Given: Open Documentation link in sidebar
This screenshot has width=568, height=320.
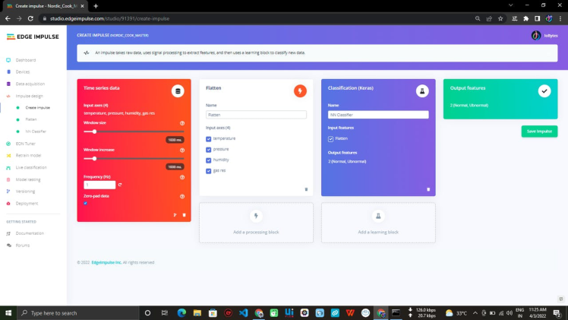Looking at the screenshot, I should click(30, 233).
